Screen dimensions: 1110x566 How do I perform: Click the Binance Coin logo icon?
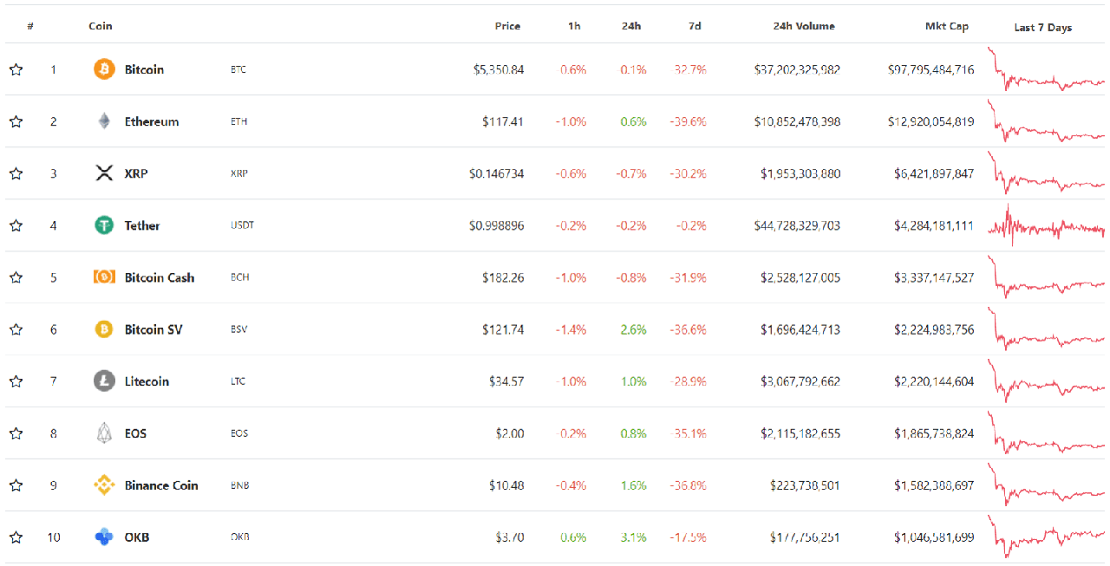pos(104,485)
